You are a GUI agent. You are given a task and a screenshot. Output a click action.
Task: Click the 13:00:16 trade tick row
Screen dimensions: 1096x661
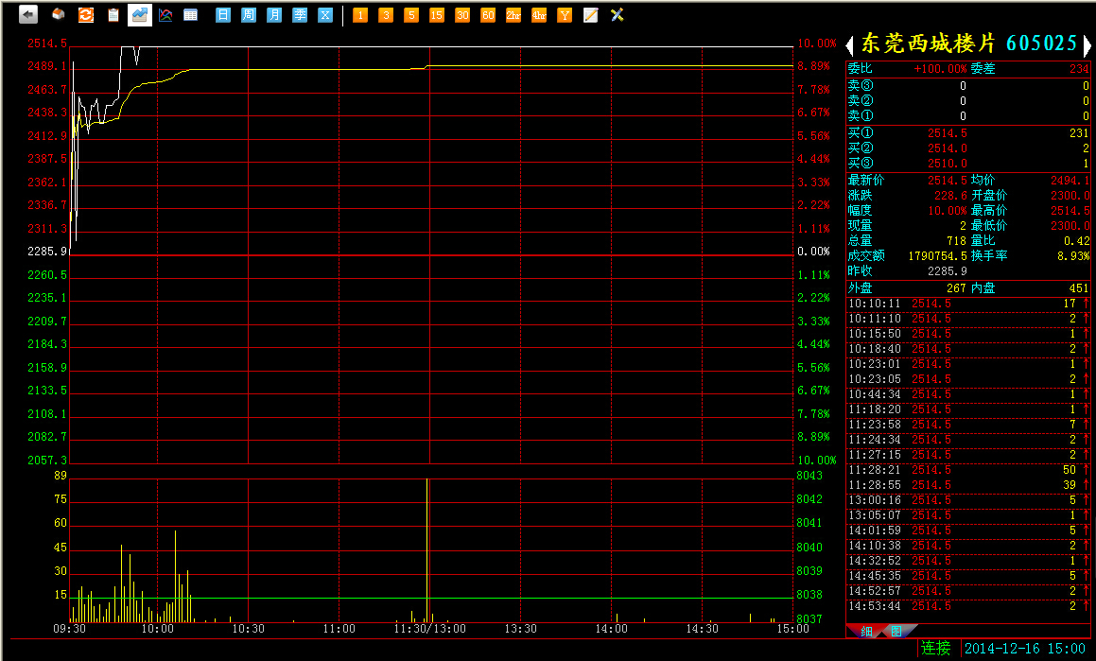click(968, 500)
